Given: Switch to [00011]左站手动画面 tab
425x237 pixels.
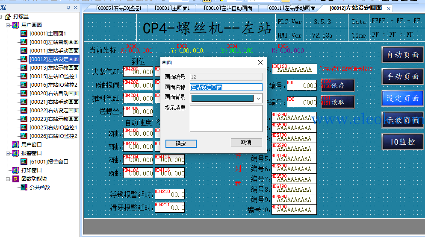Looking at the screenshot, I should 291,9.
